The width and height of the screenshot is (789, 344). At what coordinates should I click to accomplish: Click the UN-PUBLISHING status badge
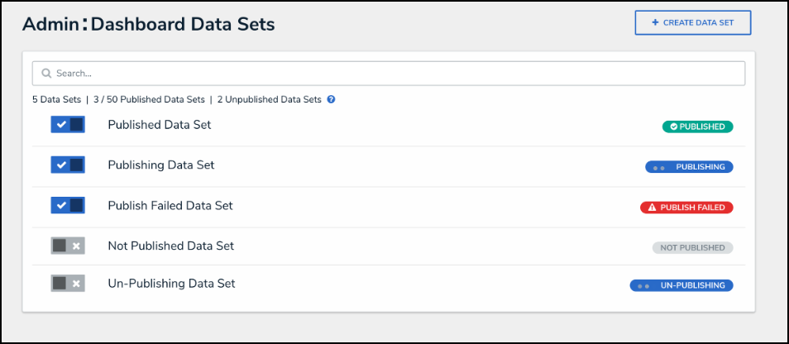[x=681, y=285]
